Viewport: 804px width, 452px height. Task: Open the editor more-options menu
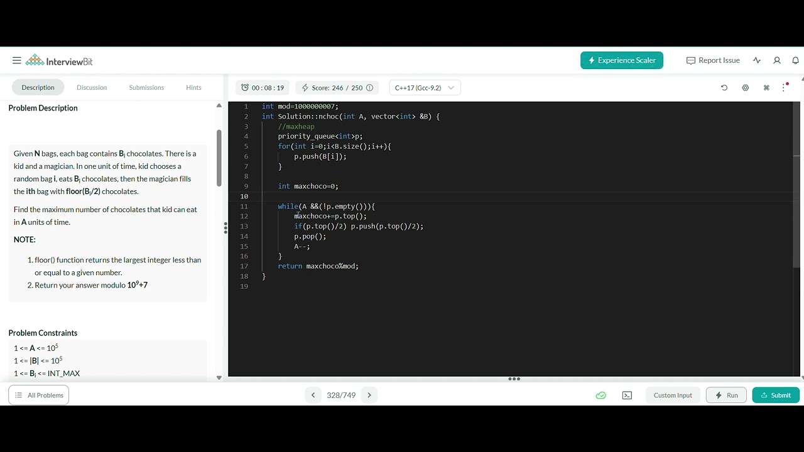(784, 87)
